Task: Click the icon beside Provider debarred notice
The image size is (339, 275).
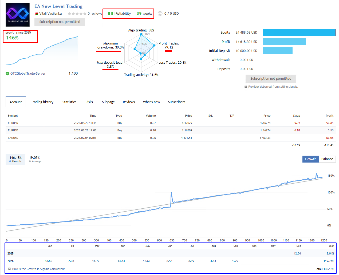Action: pyautogui.click(x=246, y=87)
